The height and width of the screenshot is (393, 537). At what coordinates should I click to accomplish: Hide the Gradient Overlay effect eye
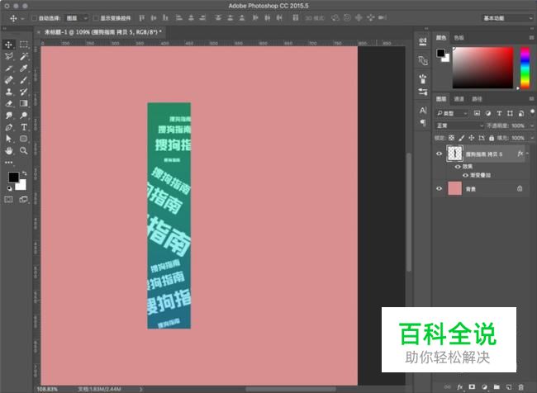465,175
